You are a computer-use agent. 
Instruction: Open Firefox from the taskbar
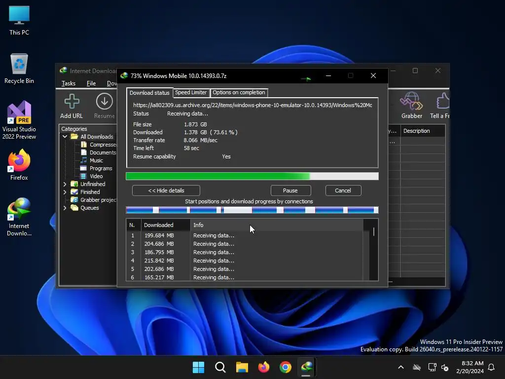[x=264, y=367]
